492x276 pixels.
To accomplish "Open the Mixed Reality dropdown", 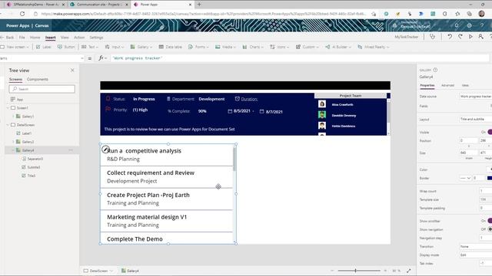I will coord(373,47).
